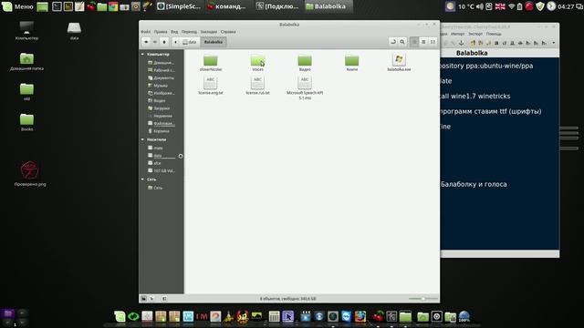The width and height of the screenshot is (584, 328).
Task: Switch to compact view mode
Action: click(433, 42)
